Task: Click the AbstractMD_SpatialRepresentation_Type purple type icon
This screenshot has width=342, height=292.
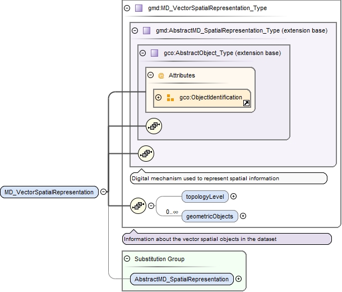Action: (146, 31)
